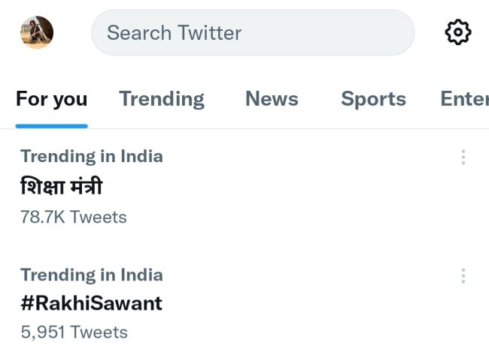Open the शिक्षा मंत्री trending topic
The width and height of the screenshot is (489, 364).
click(x=61, y=186)
